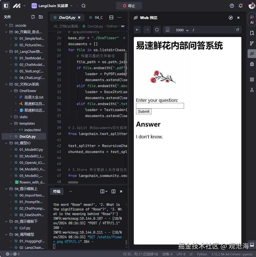Screen dimensions: 256x257
Task: Open the AI assistant panel in the right sidebar
Action: click(252, 20)
